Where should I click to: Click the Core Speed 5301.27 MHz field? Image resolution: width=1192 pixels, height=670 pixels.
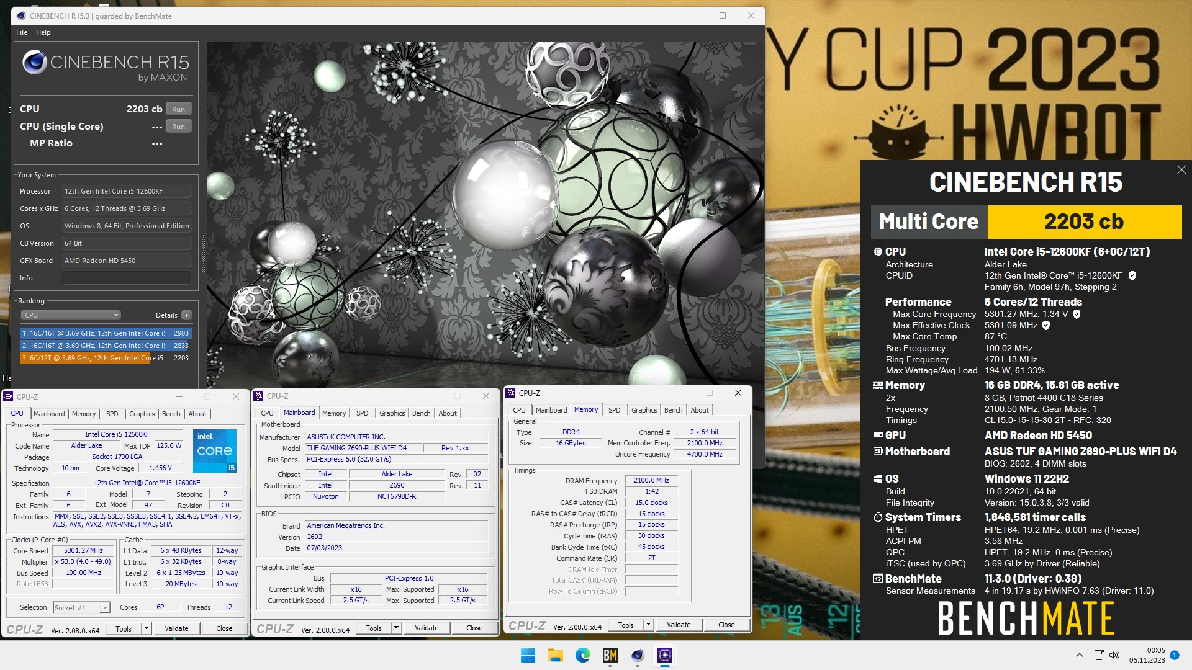[84, 551]
